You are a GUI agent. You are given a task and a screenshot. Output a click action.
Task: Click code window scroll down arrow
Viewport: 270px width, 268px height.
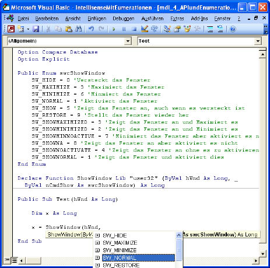click(x=262, y=253)
